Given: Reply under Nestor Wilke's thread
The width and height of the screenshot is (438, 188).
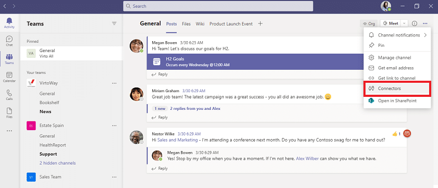Looking at the screenshot, I should coord(160,169).
